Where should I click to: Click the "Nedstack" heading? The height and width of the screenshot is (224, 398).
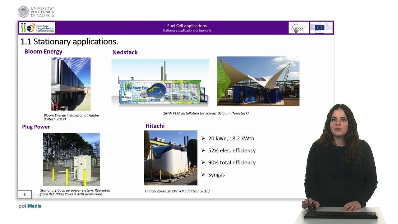125,52
